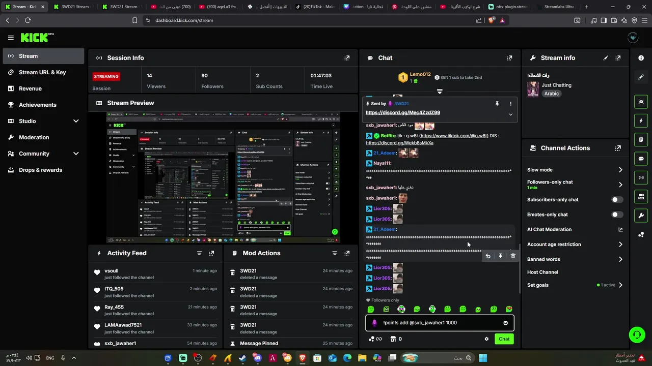
Task: Edit stream info with the pencil icon in the Stream info header
Action: coord(606,58)
